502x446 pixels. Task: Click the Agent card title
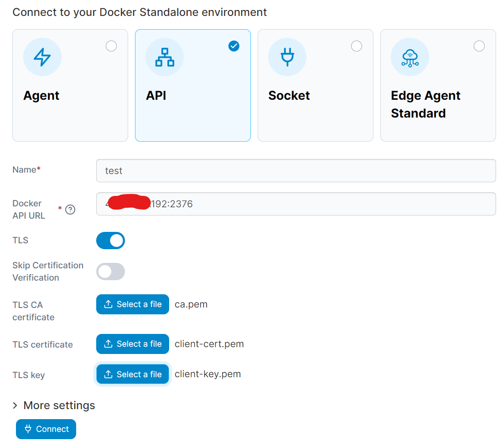41,96
